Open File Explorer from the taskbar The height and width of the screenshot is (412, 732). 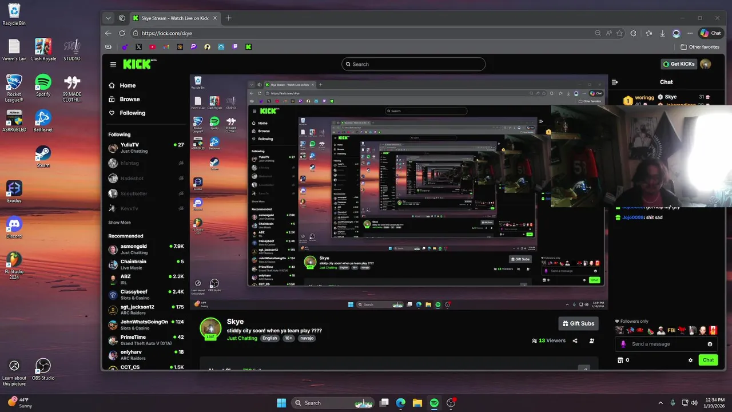417,403
